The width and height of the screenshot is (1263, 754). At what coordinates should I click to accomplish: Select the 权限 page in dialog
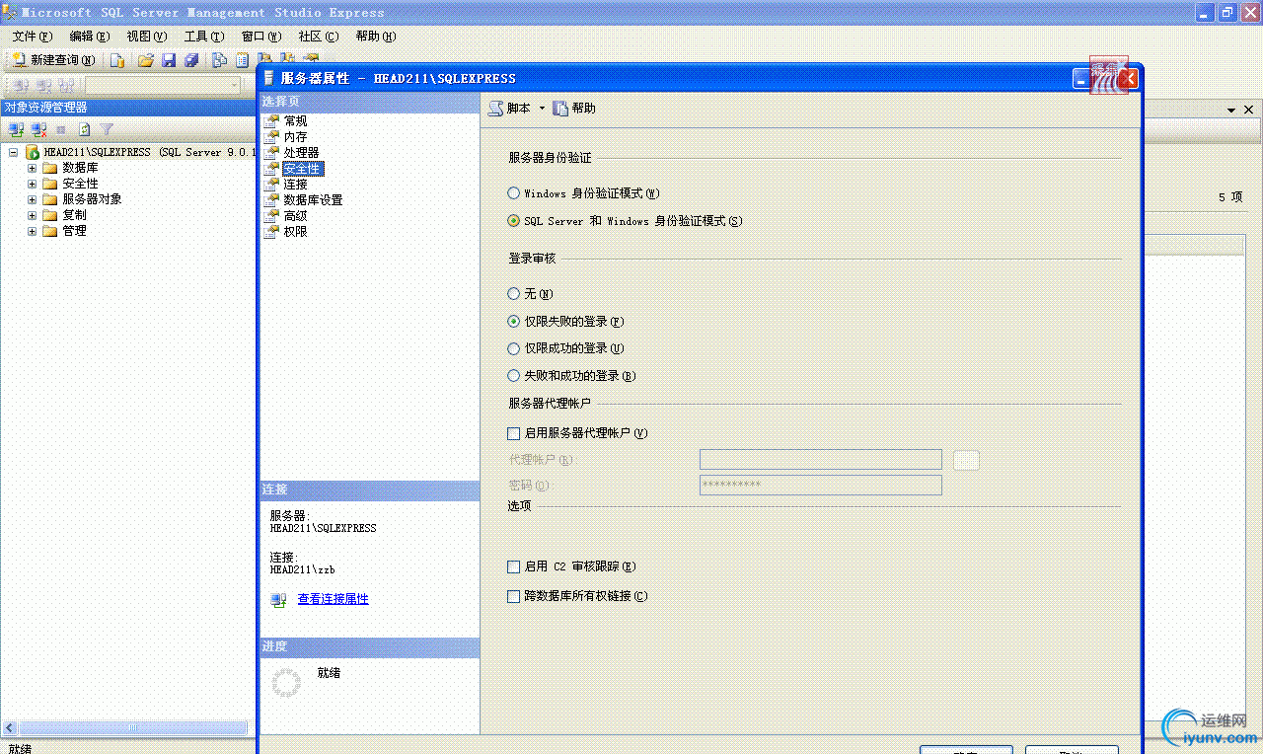click(x=295, y=232)
